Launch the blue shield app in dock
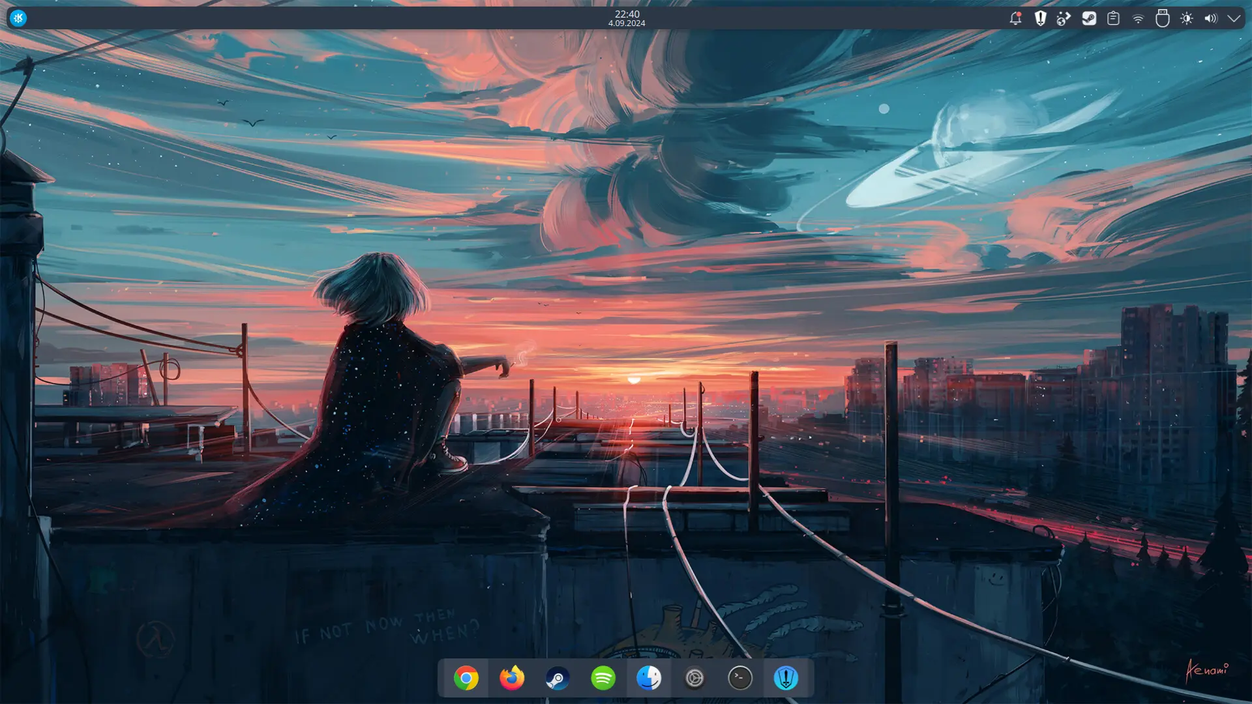The height and width of the screenshot is (704, 1252). point(786,678)
